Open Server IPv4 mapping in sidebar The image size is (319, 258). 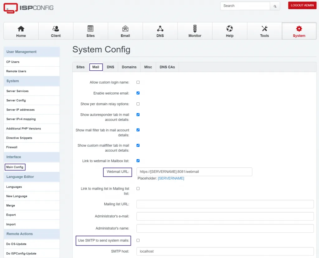[x=31, y=119]
